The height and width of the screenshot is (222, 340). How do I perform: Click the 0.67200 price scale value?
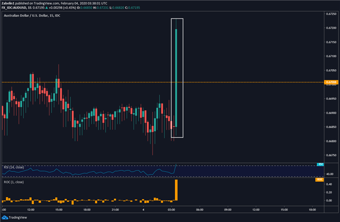331,28
